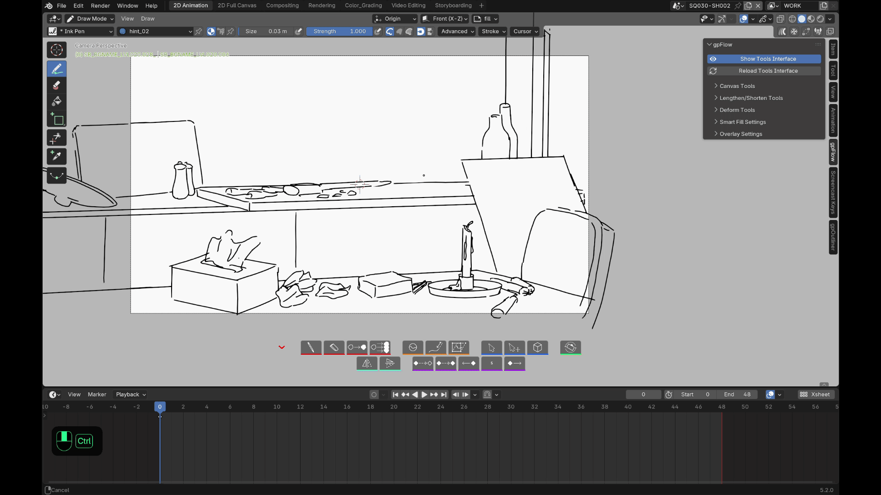Click the gpFlow straight line tool icon
The height and width of the screenshot is (495, 881).
[x=311, y=347]
